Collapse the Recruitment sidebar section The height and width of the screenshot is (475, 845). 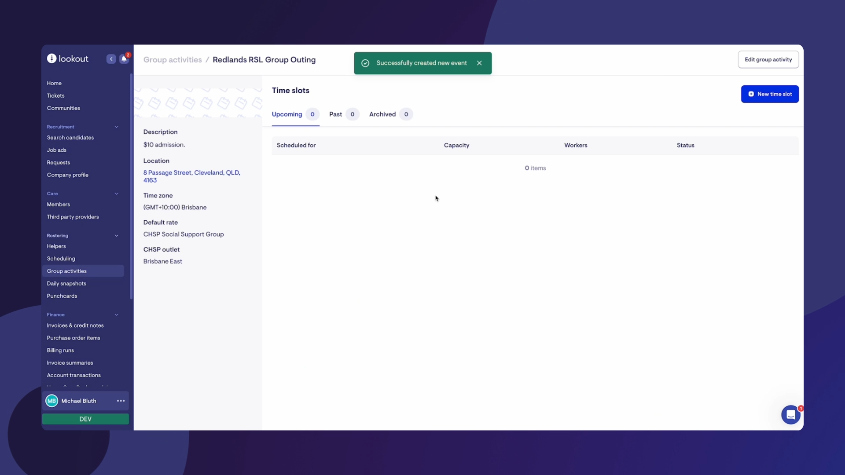coord(117,127)
